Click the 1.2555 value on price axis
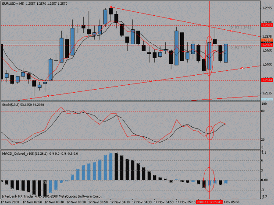The width and height of the screenshot is (274, 205). [267, 65]
